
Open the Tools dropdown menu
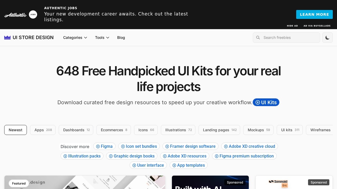pyautogui.click(x=102, y=38)
